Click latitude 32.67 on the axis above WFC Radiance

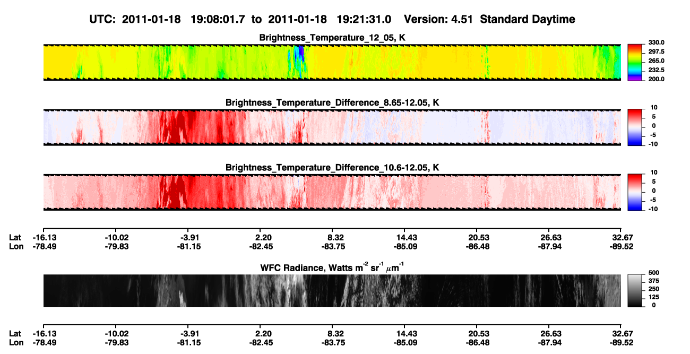click(623, 237)
